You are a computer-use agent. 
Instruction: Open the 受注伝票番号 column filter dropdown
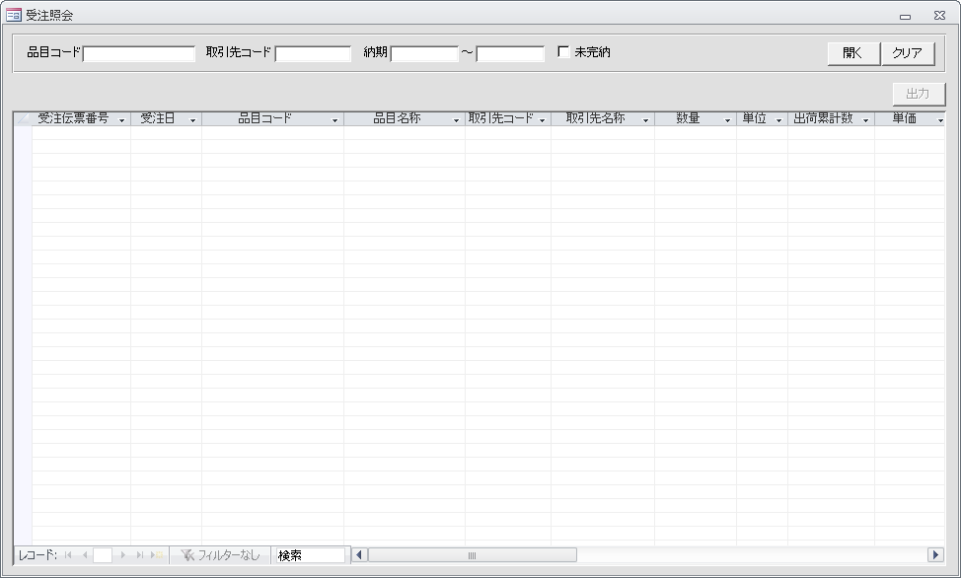click(x=122, y=120)
